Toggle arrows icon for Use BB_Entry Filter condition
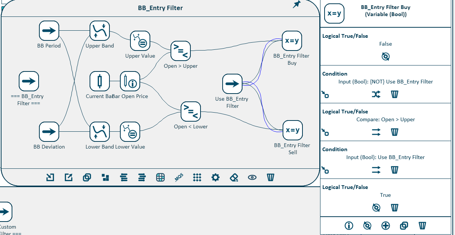 click(x=376, y=170)
